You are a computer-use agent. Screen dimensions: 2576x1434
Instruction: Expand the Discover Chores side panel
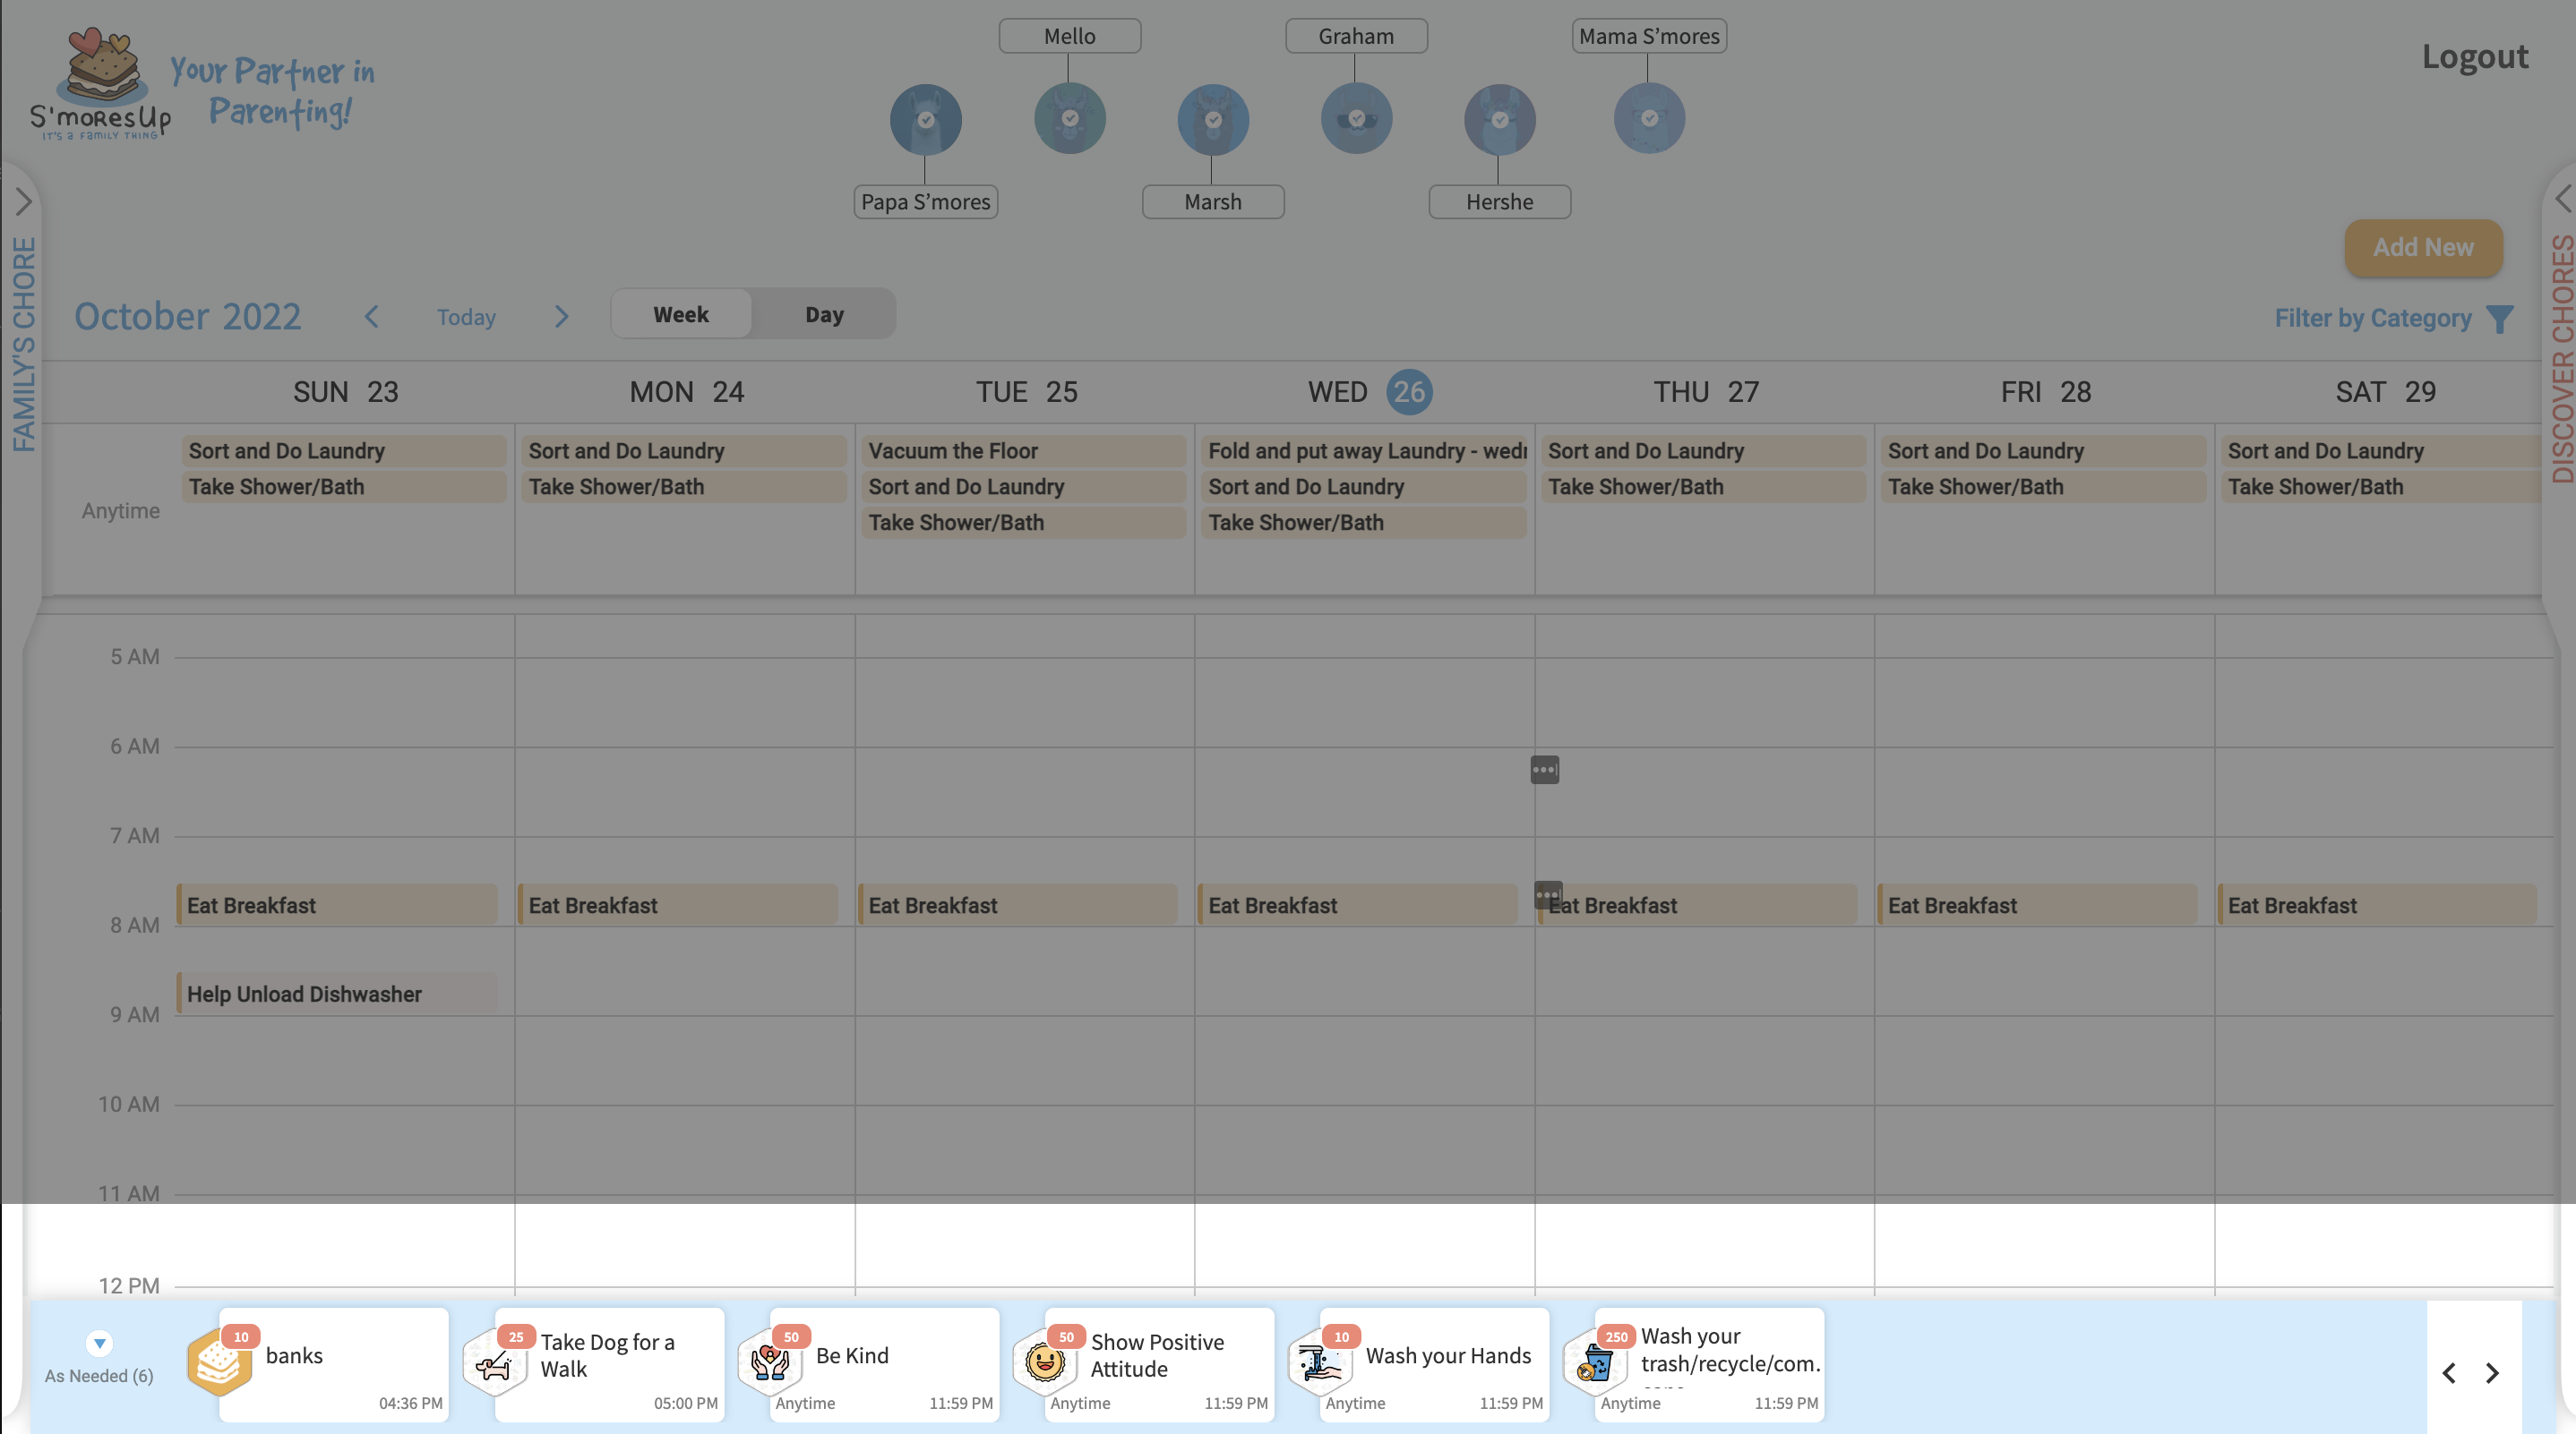coord(2562,198)
